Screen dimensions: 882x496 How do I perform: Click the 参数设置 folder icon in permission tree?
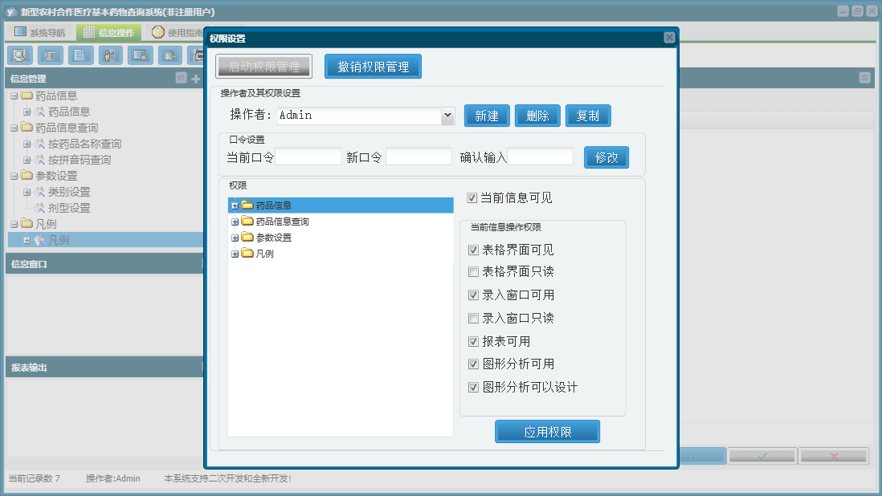pyautogui.click(x=247, y=237)
